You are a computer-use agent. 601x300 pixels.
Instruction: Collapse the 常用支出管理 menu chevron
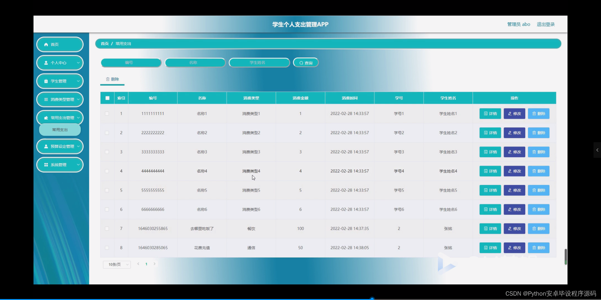tap(79, 118)
